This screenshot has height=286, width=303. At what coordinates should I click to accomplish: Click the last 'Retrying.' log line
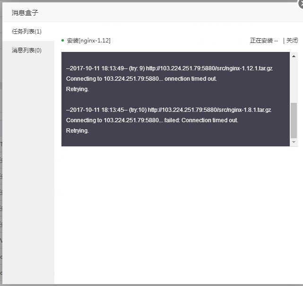tap(78, 131)
